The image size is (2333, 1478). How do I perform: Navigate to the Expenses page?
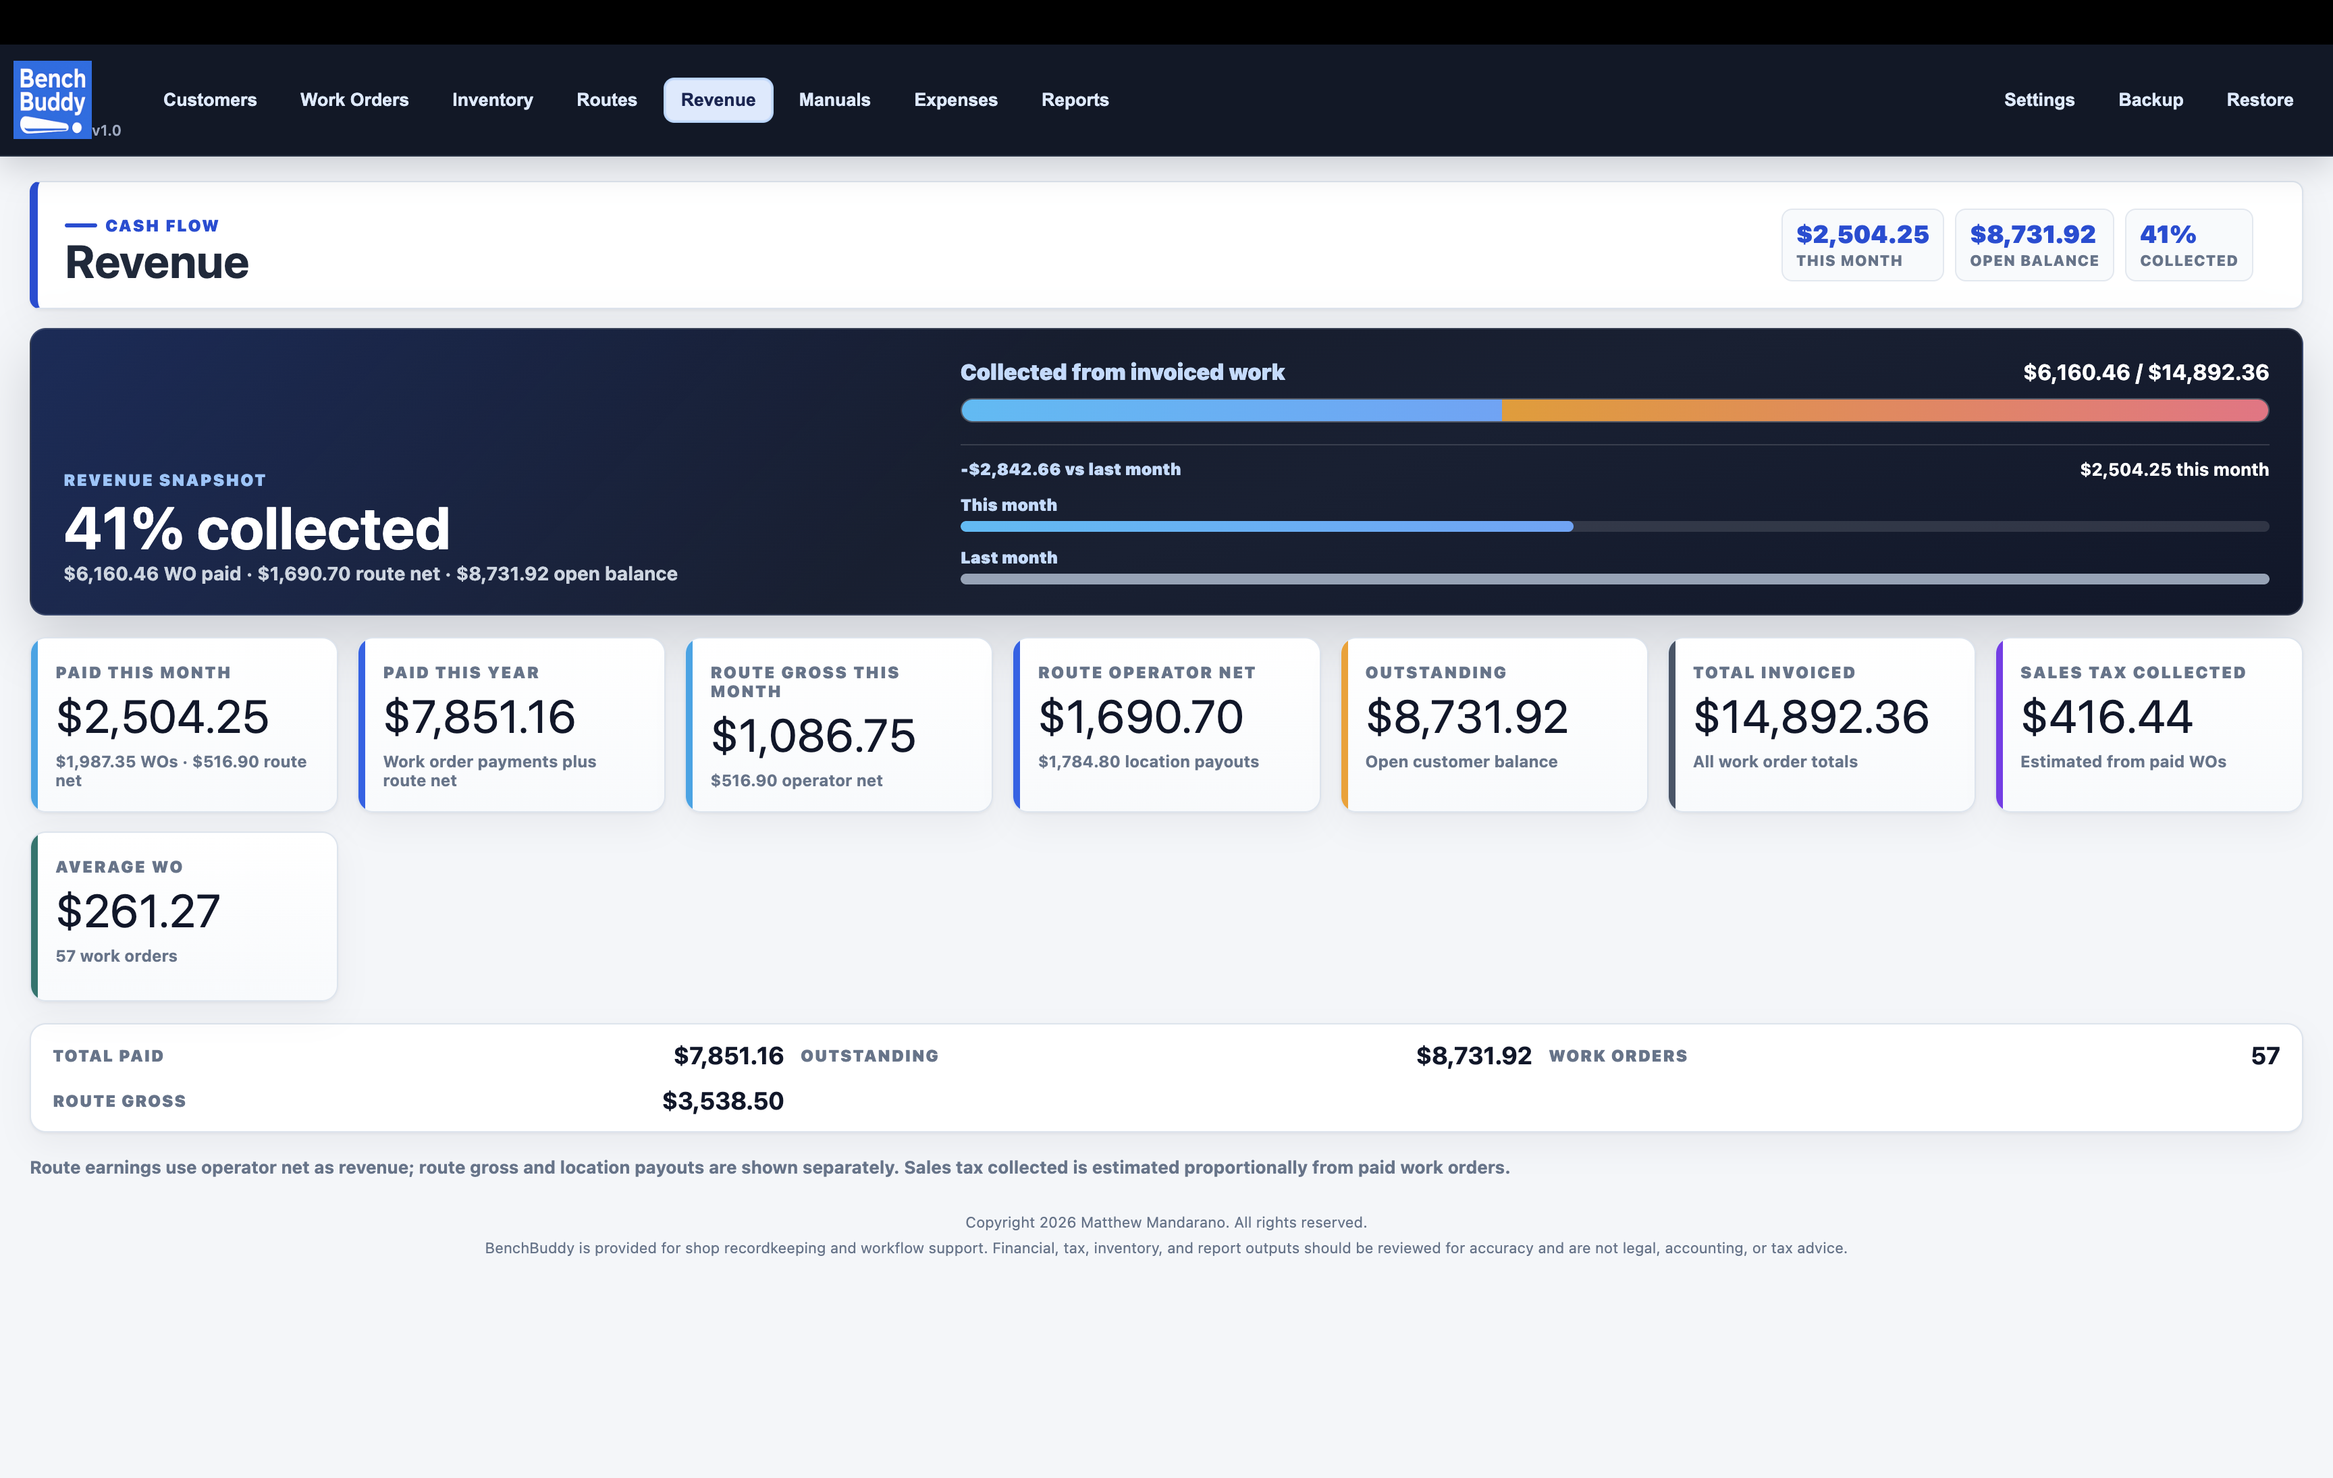955,100
